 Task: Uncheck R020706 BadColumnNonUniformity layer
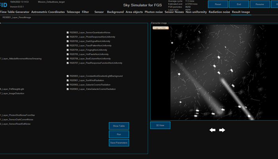click(68, 58)
